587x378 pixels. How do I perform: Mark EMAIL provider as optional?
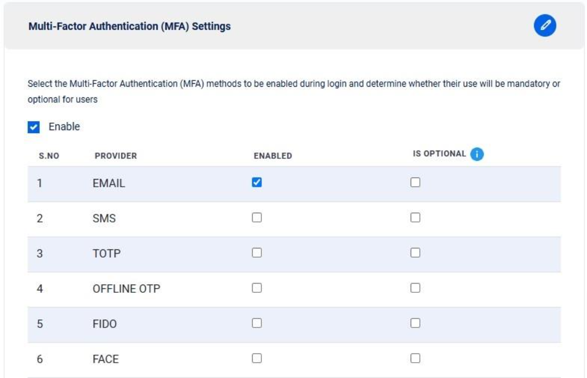click(415, 183)
